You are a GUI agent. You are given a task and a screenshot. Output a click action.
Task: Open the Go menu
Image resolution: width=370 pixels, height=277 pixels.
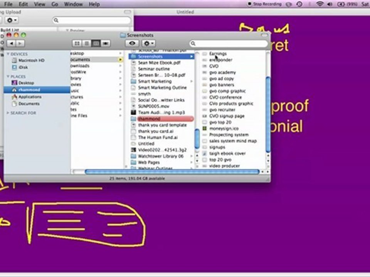click(55, 4)
